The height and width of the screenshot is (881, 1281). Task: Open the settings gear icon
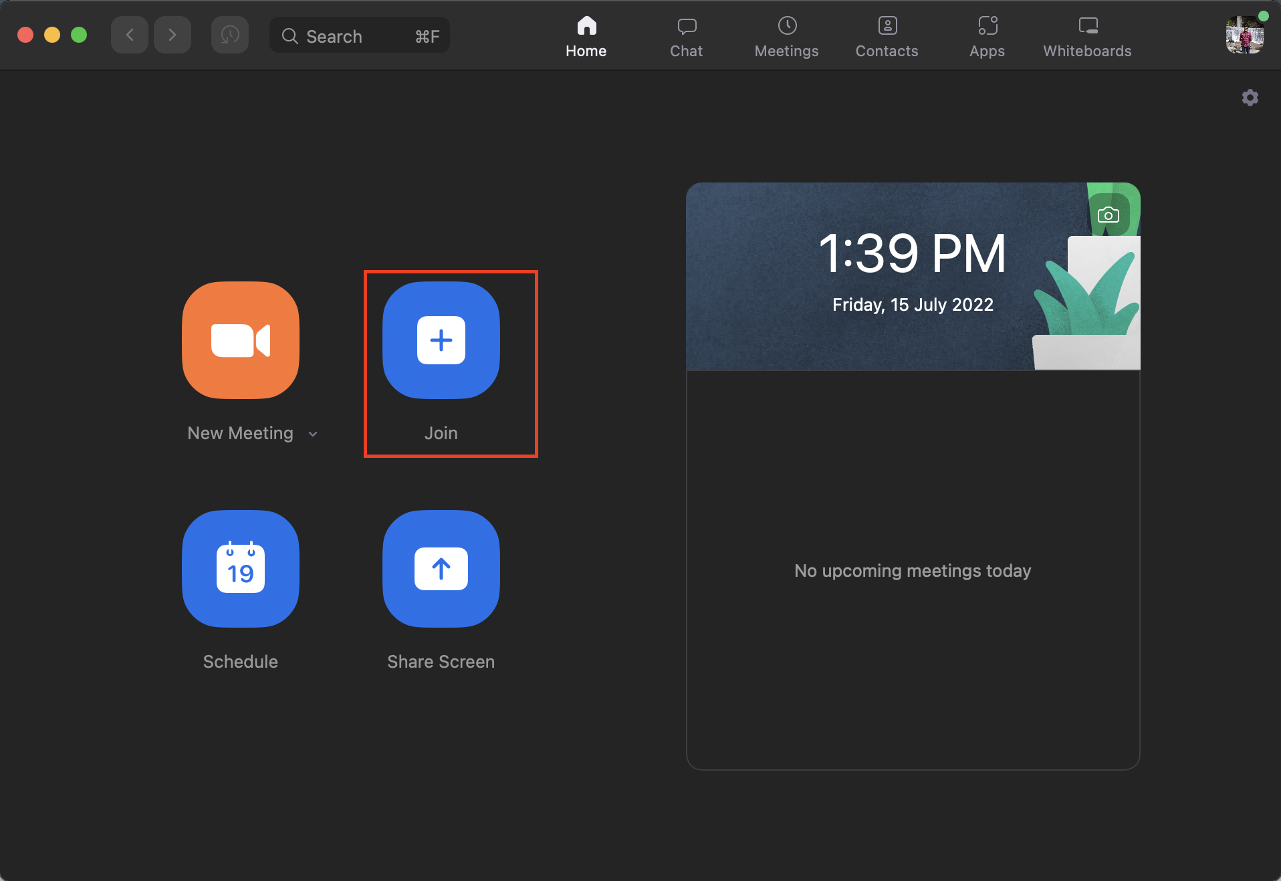[1250, 98]
